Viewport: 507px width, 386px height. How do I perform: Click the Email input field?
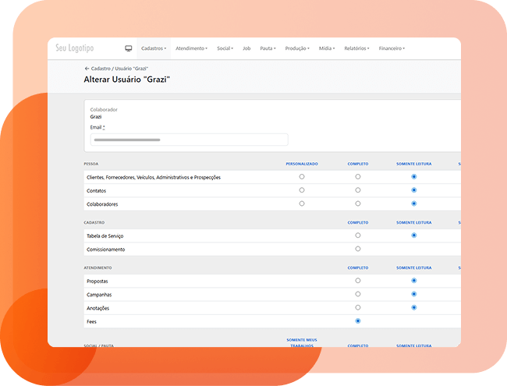coord(189,140)
